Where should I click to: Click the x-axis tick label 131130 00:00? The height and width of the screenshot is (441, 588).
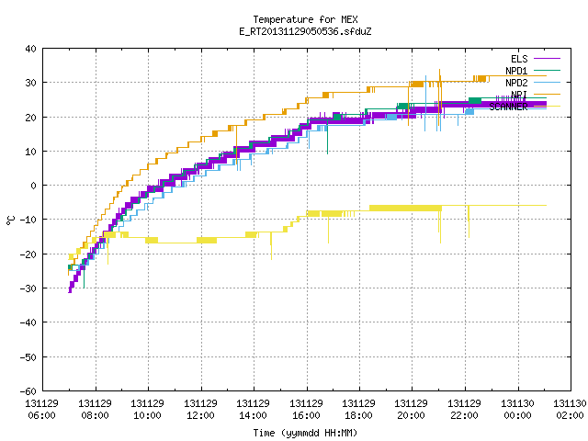click(518, 410)
